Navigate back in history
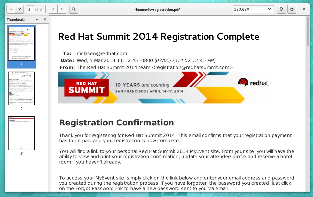This screenshot has width=313, height=197. point(53,10)
